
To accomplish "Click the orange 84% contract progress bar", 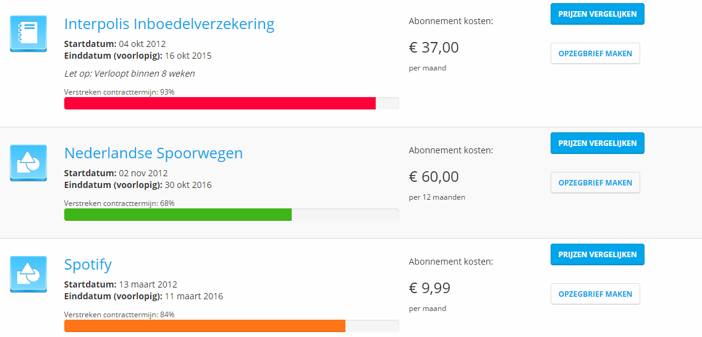I will click(x=205, y=326).
